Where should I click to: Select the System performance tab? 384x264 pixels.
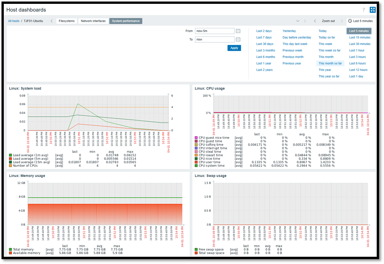[125, 21]
